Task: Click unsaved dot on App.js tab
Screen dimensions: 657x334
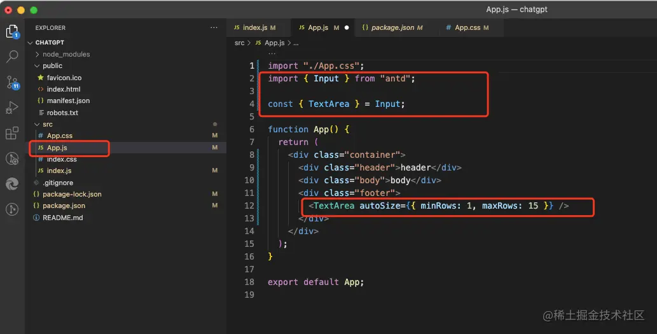Action: tap(347, 27)
